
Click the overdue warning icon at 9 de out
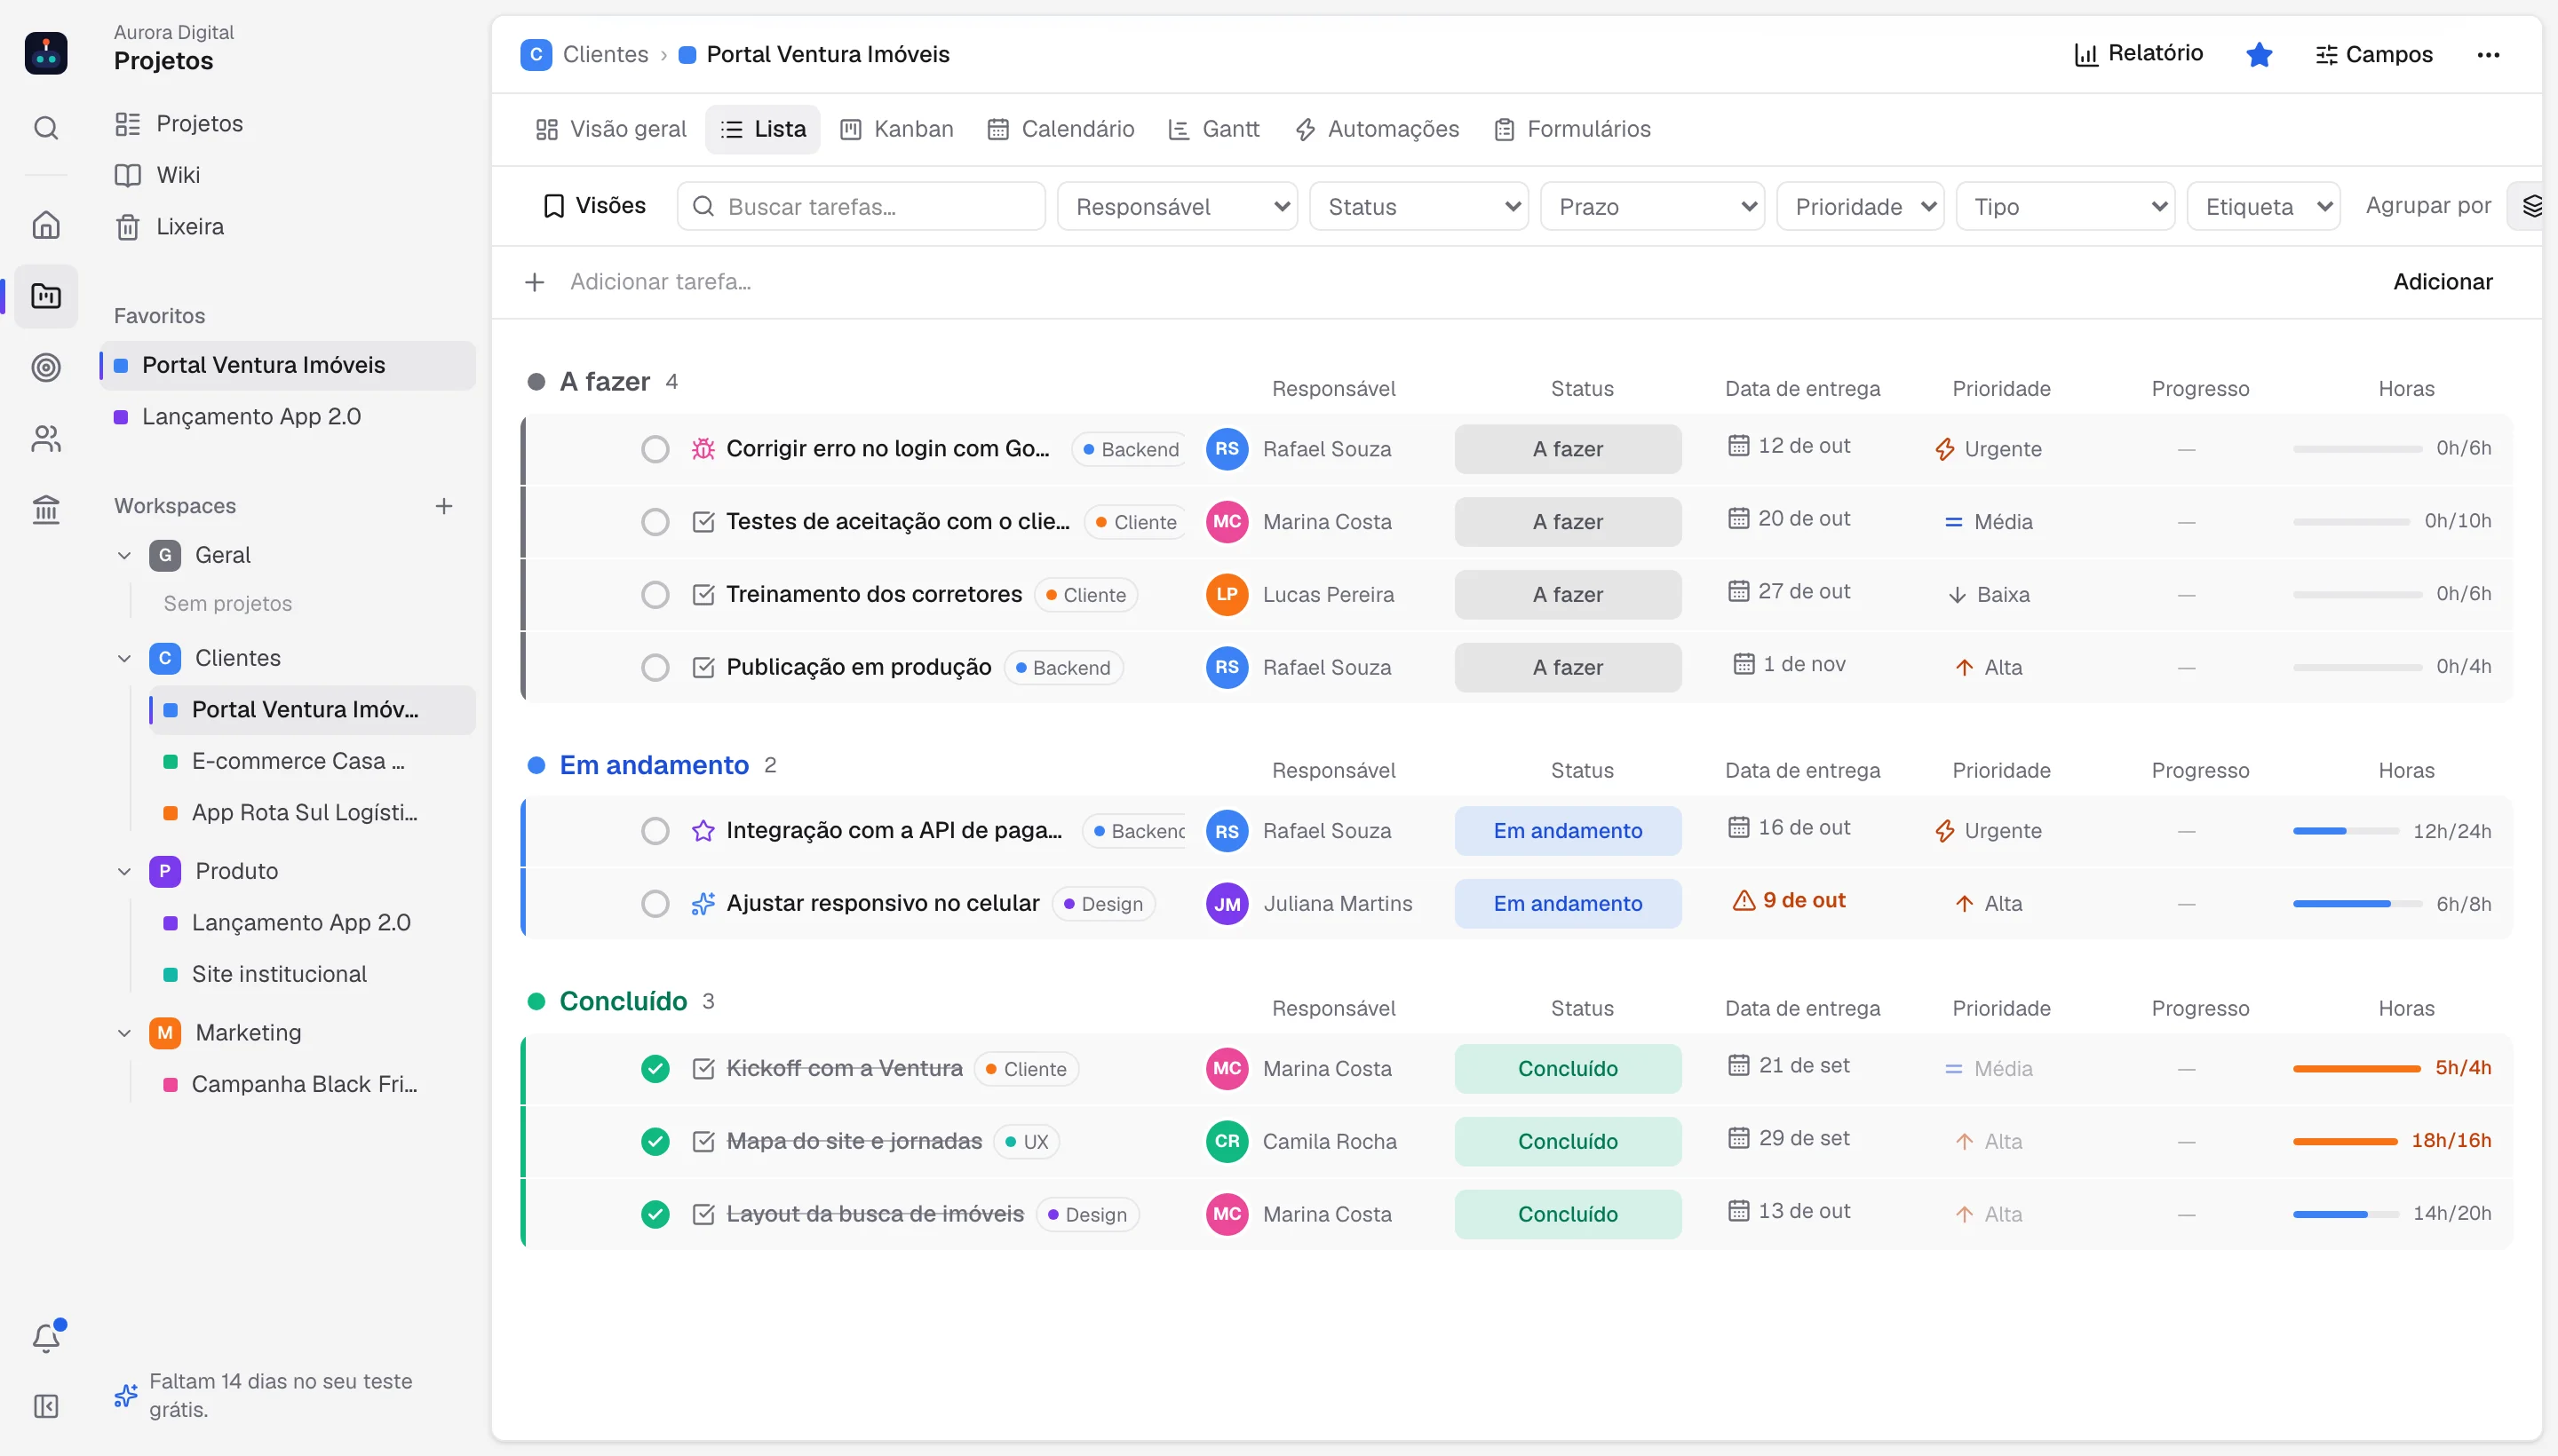tap(1744, 900)
